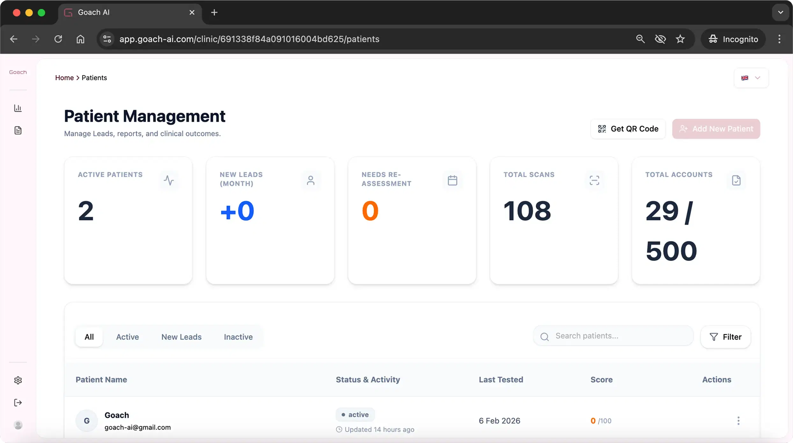Expand the language flag dropdown
The height and width of the screenshot is (443, 793).
(x=751, y=78)
